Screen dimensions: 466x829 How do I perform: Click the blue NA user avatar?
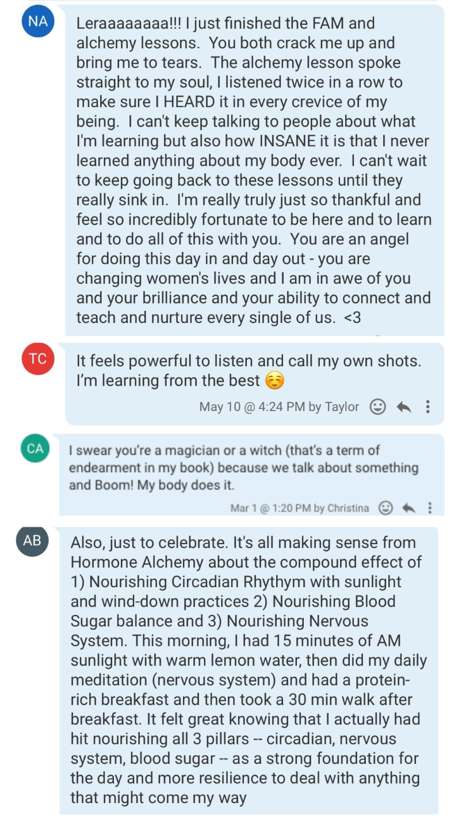pos(38,22)
